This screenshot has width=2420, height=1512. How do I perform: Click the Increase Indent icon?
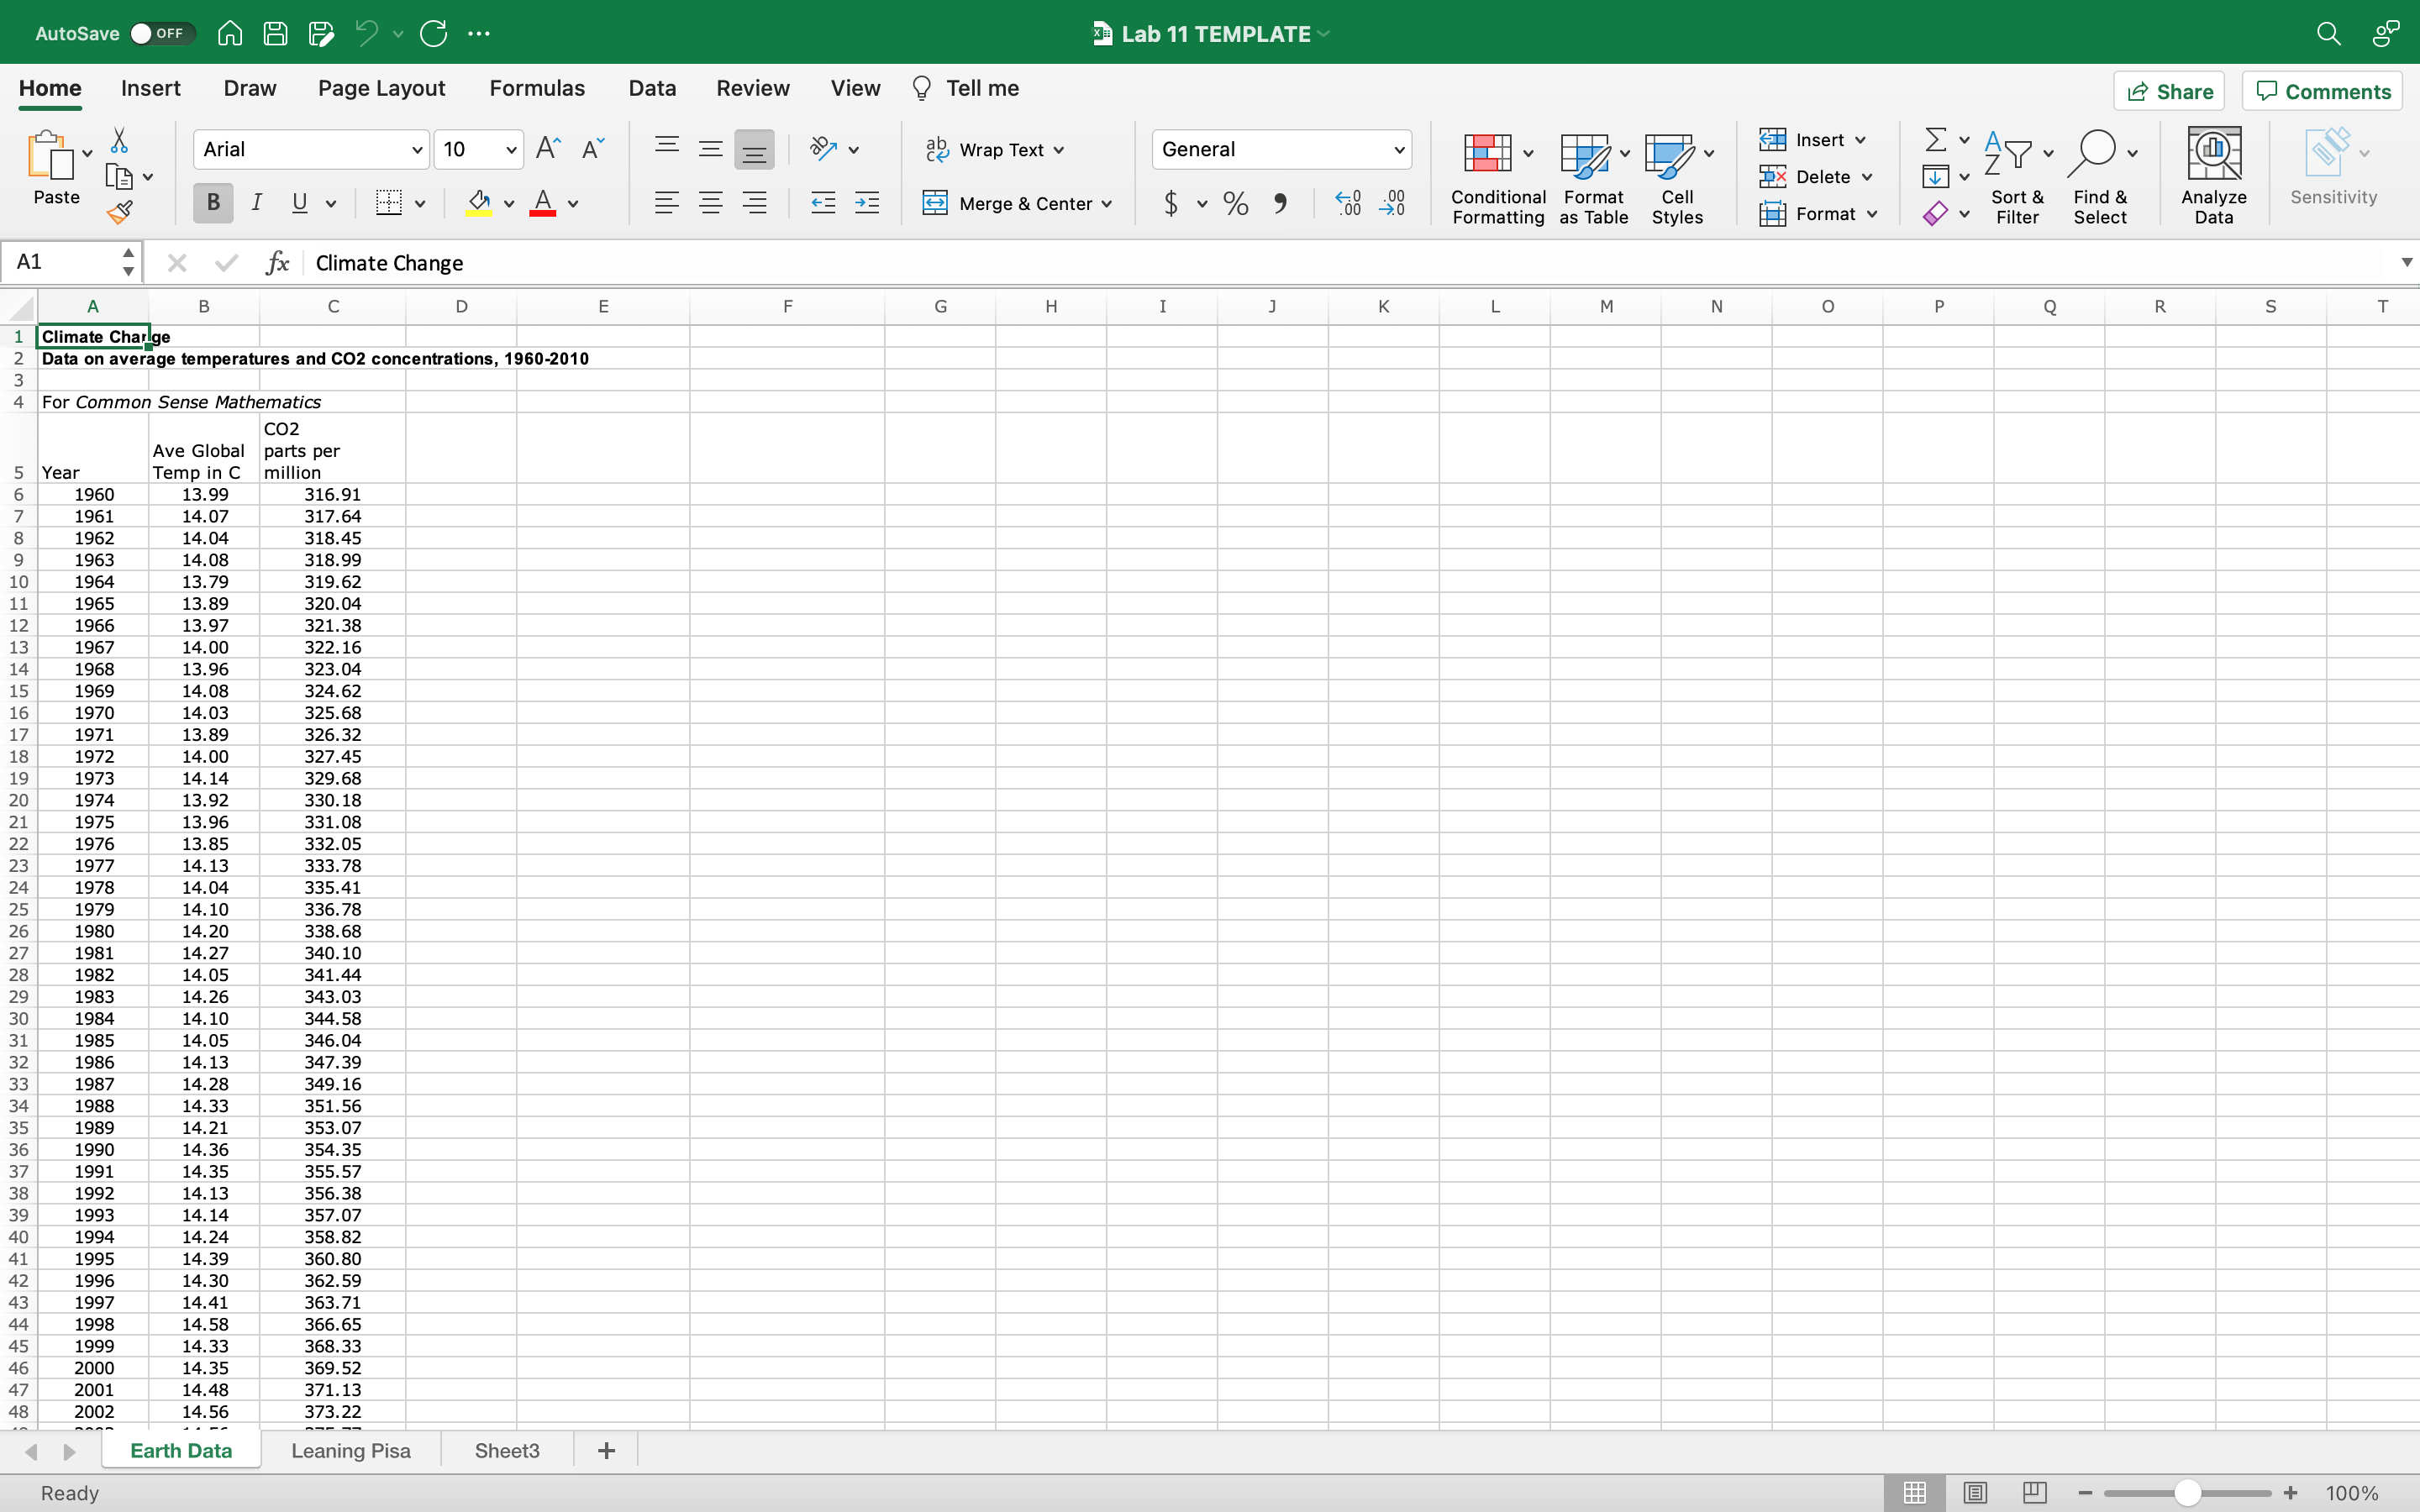[867, 204]
